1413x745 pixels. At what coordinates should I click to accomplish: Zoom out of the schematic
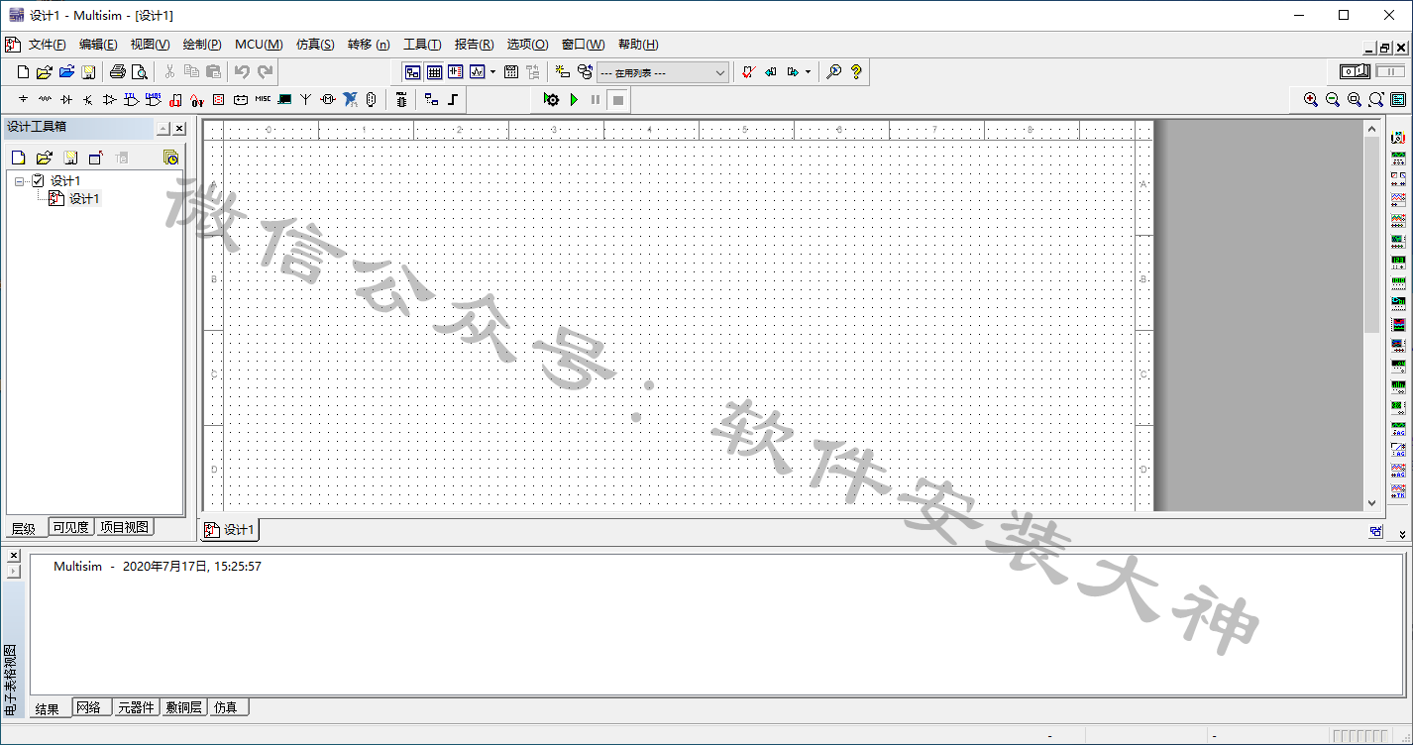click(1333, 99)
